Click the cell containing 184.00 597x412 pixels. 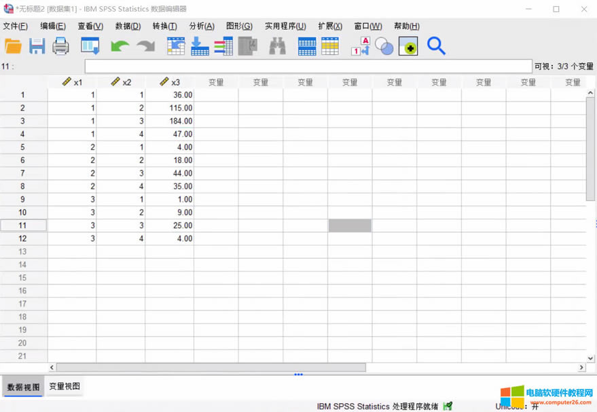coord(170,121)
